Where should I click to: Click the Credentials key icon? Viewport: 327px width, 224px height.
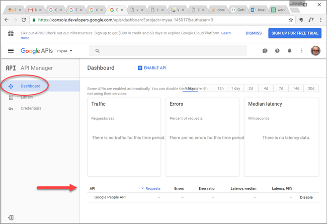click(x=11, y=109)
